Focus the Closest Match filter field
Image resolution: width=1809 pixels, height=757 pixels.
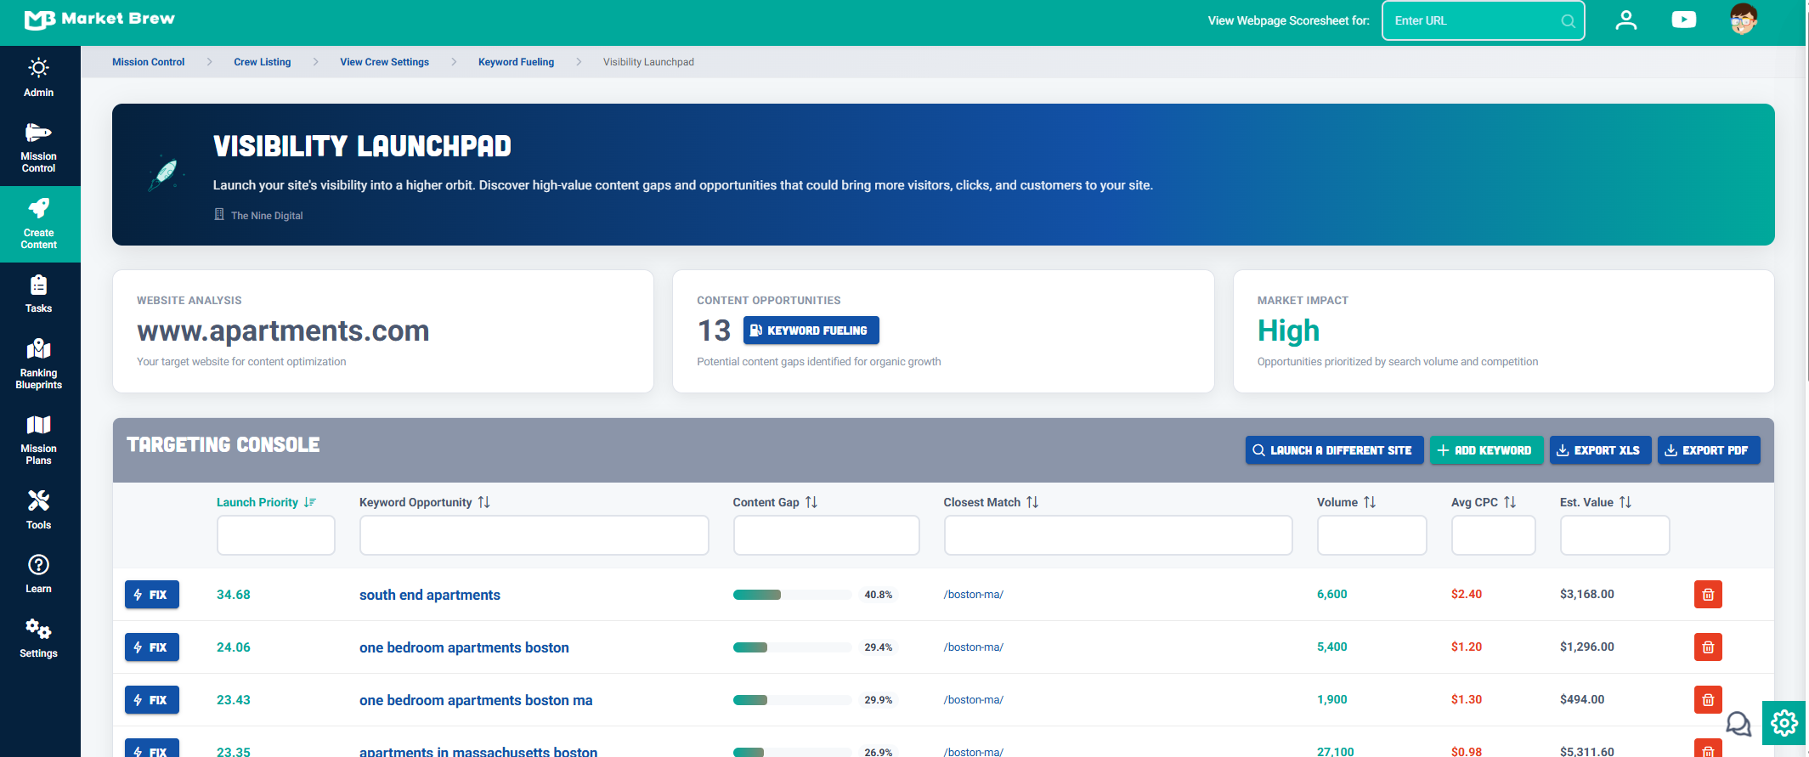(x=1118, y=535)
